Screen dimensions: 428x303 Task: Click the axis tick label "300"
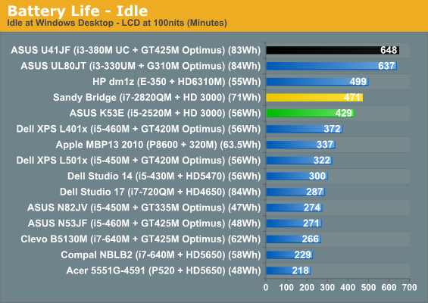click(327, 287)
